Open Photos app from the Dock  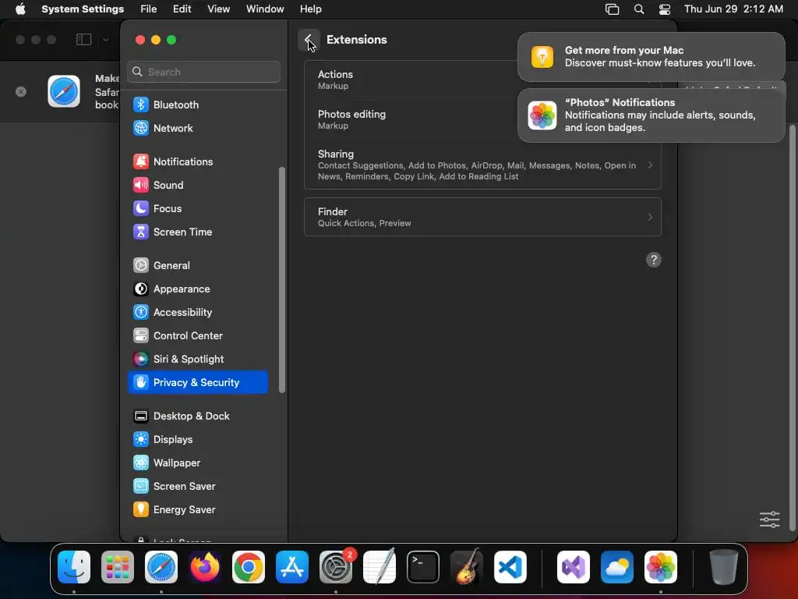pyautogui.click(x=661, y=567)
